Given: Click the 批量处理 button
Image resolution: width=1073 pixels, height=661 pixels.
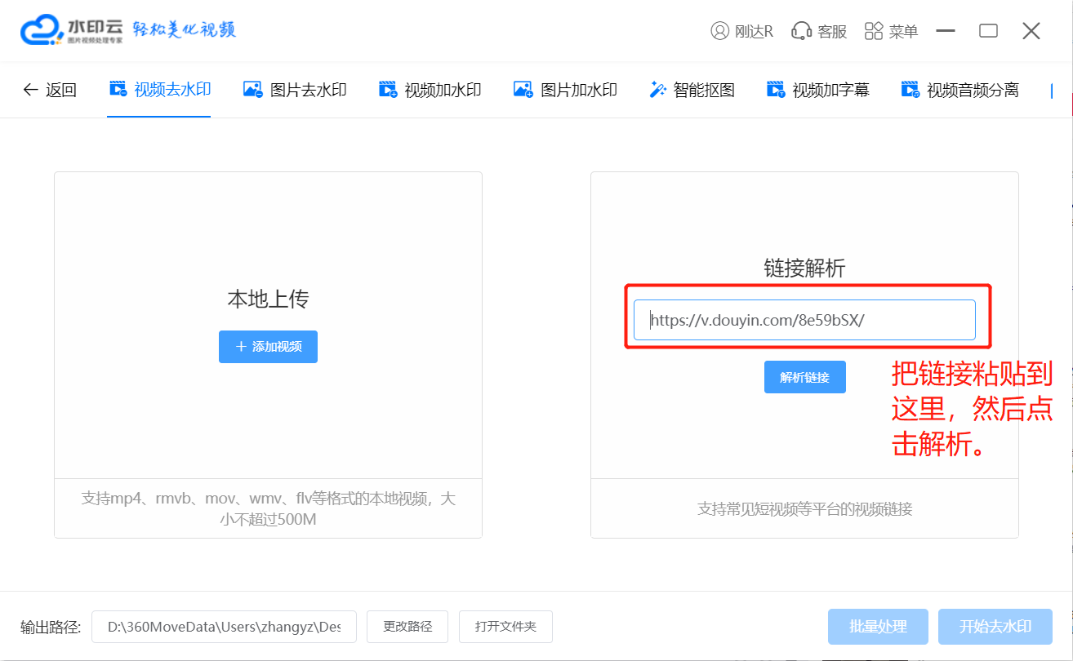Looking at the screenshot, I should point(878,627).
